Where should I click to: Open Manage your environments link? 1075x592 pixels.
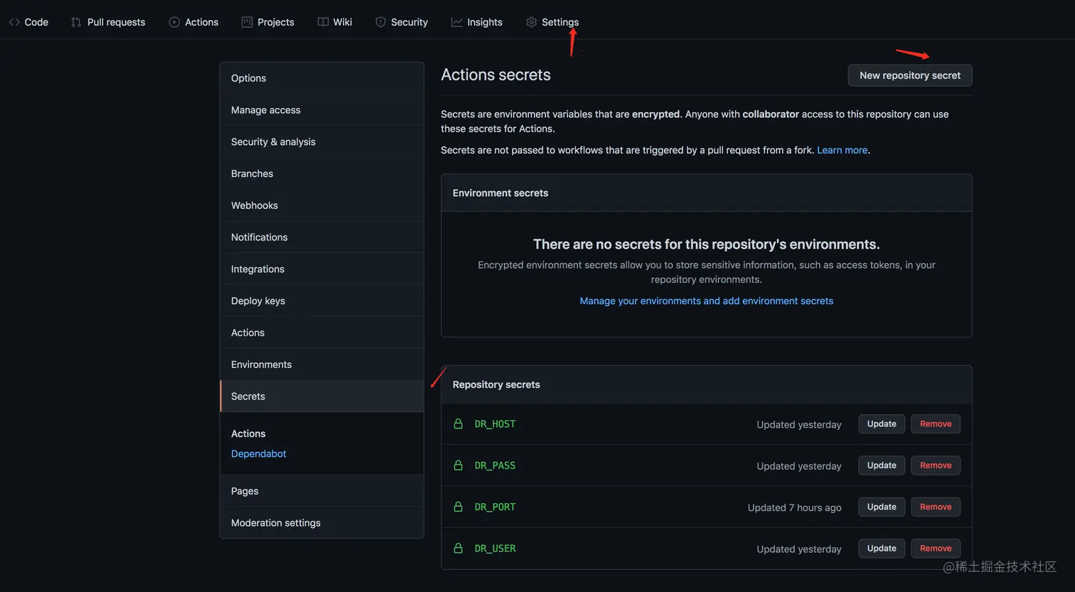pyautogui.click(x=706, y=301)
